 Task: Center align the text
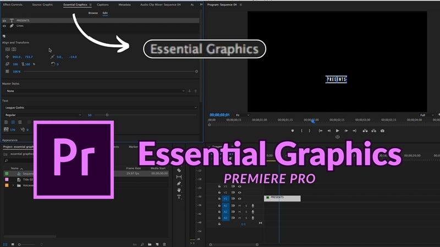13,122
